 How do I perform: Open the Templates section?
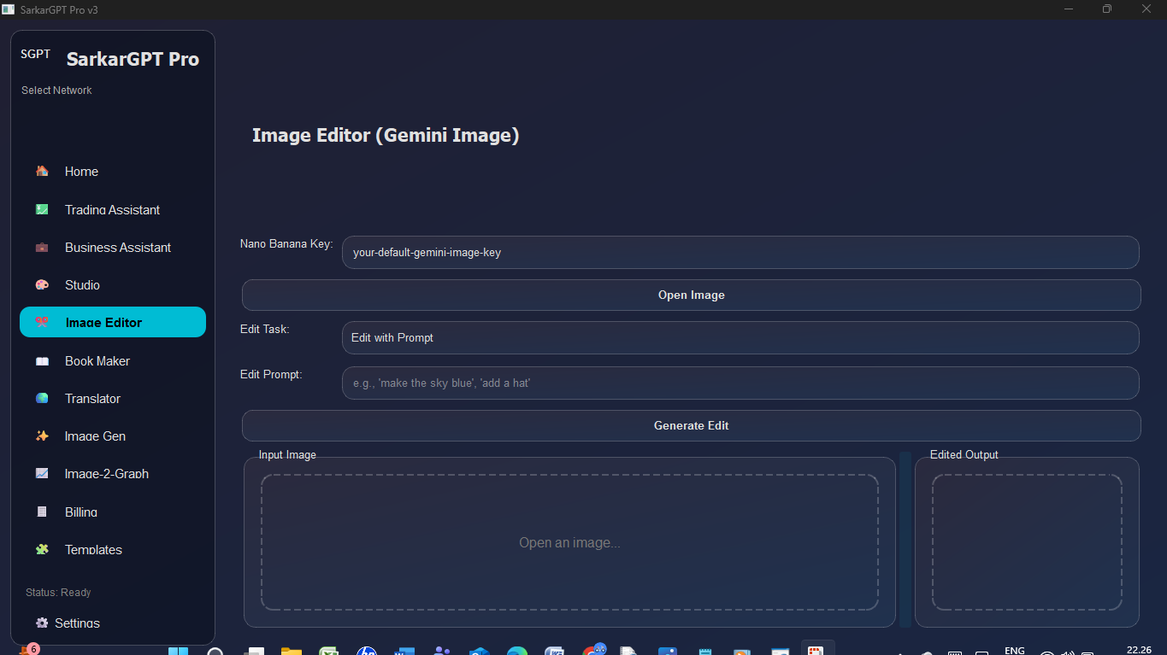(x=113, y=550)
